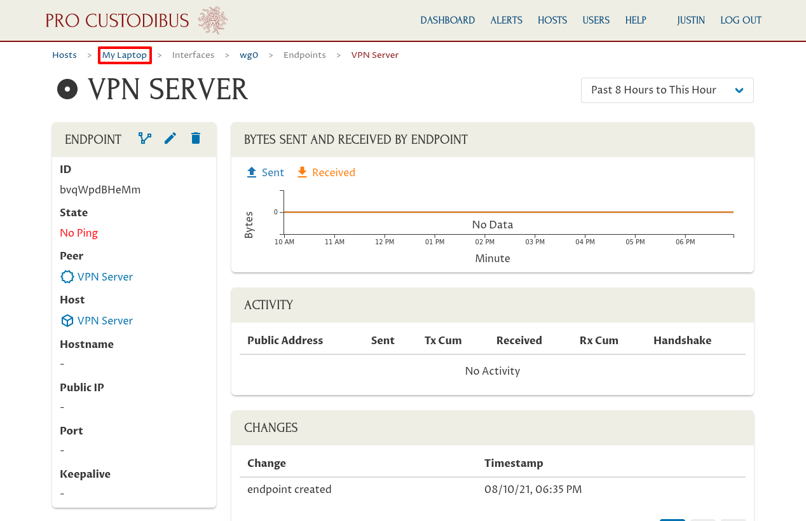Click the Sent column header in Activity
806x521 pixels.
point(383,340)
